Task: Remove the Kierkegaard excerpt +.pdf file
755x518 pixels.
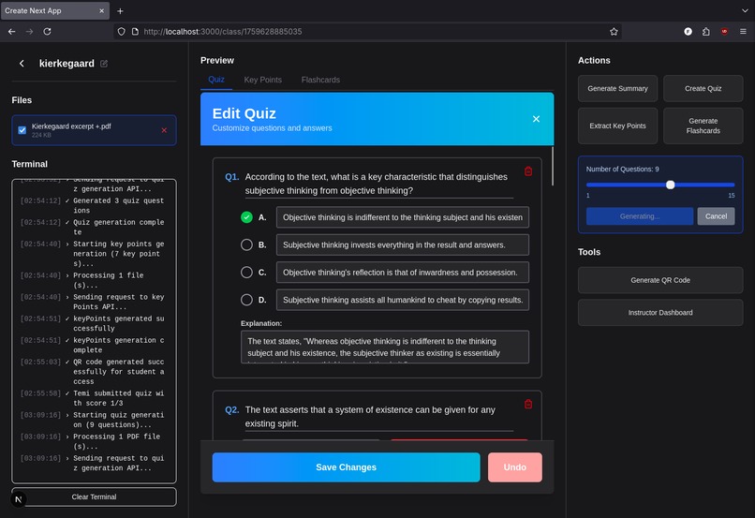Action: [164, 130]
